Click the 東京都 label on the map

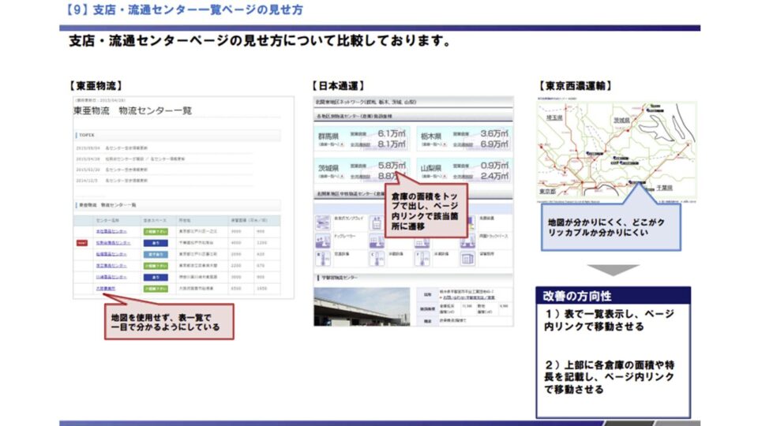tap(548, 191)
